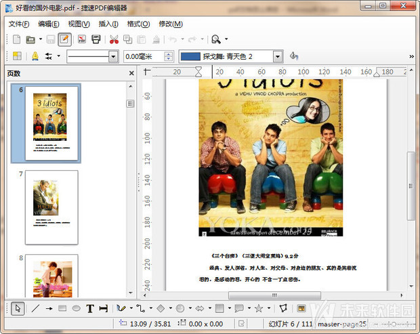This screenshot has width=420, height=334.
Task: Select the page 8 thumbnail
Action: tap(51, 276)
